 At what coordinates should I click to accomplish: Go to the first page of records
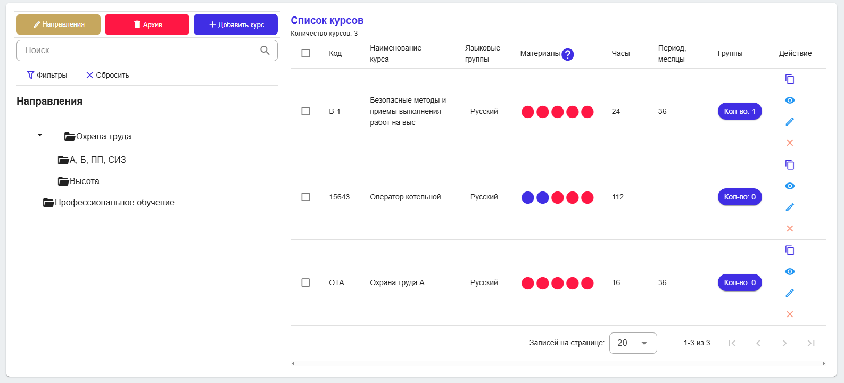pos(732,343)
